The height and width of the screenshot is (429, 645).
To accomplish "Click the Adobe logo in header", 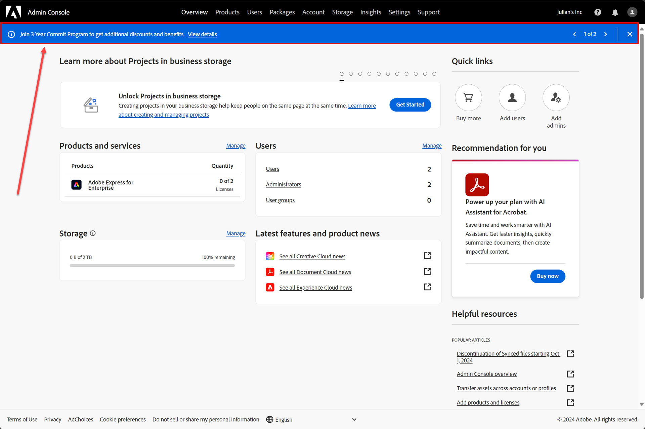I will [13, 12].
